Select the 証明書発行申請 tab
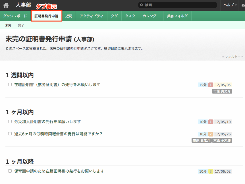 click(x=46, y=16)
